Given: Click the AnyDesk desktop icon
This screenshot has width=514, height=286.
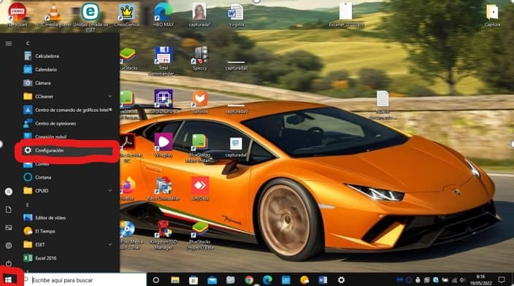Looking at the screenshot, I should click(200, 188).
